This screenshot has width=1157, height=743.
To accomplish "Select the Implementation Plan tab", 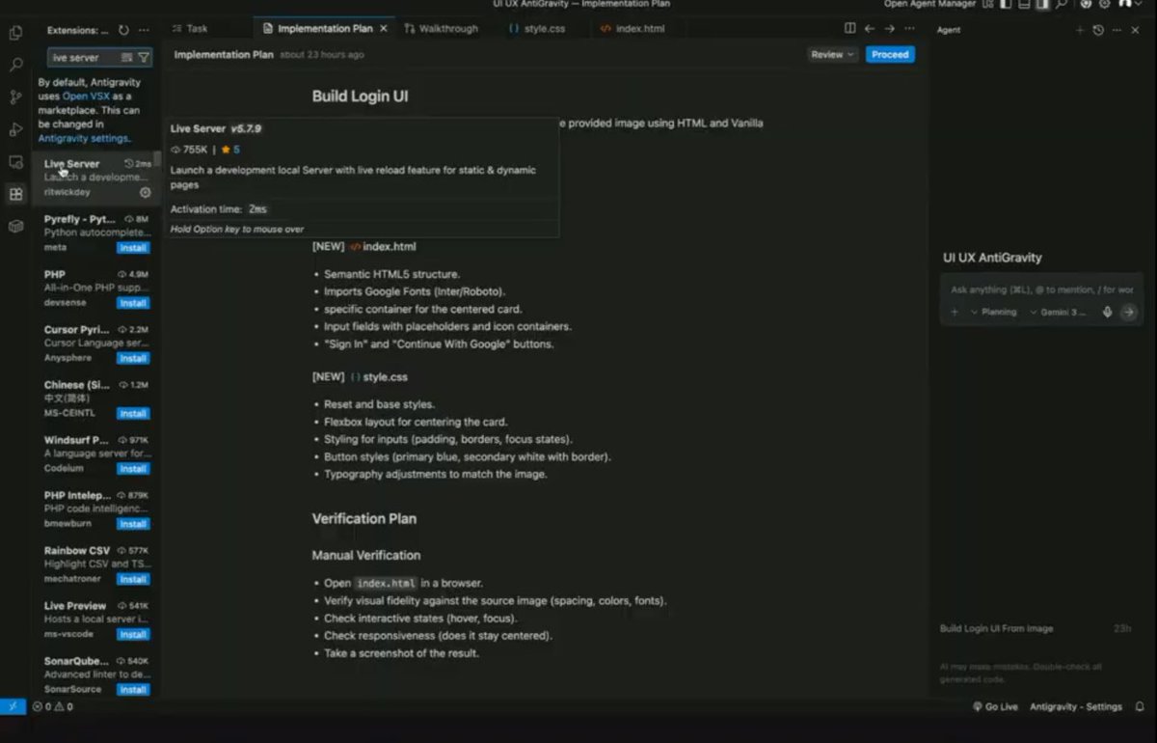I will pyautogui.click(x=324, y=29).
